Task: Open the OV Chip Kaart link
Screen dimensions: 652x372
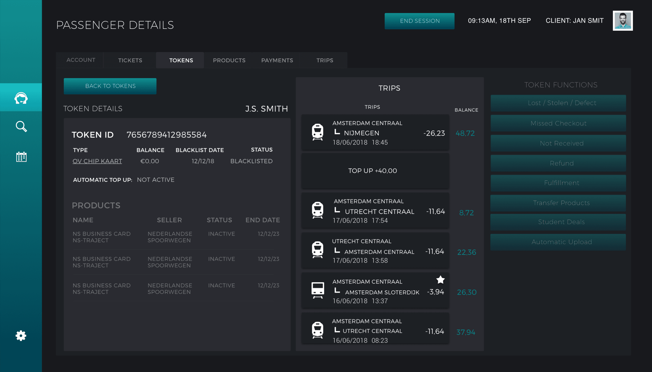Action: (x=97, y=161)
